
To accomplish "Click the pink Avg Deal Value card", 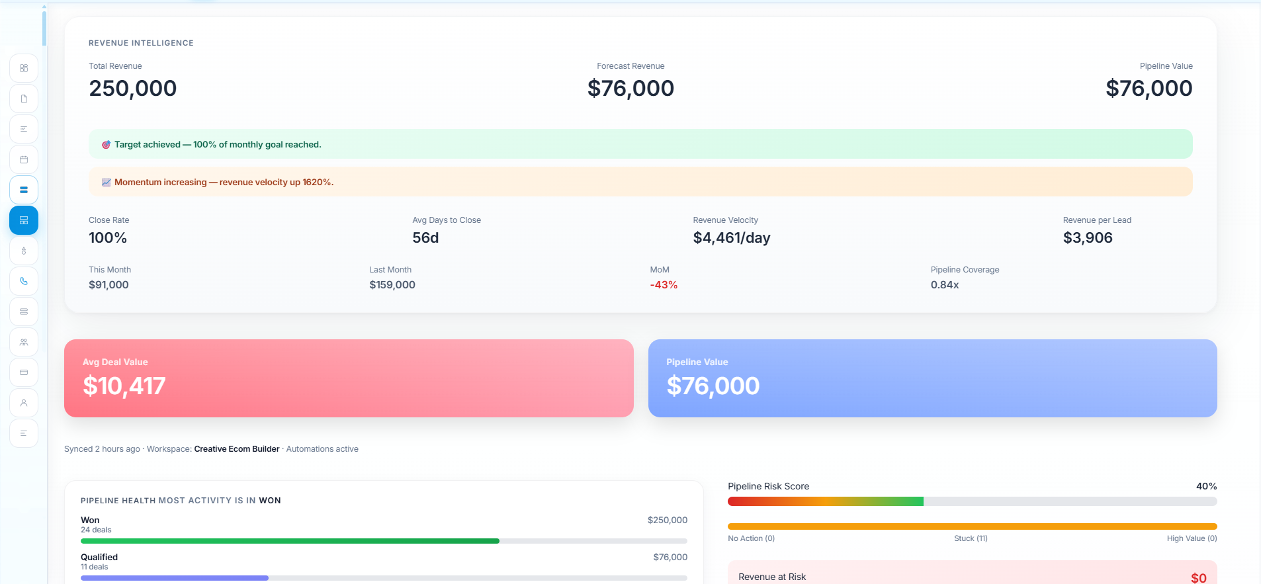I will coord(349,378).
